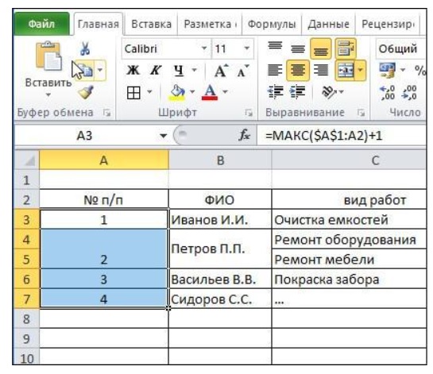Increase indent in Alignment group
This screenshot has width=433, height=374.
click(x=297, y=92)
